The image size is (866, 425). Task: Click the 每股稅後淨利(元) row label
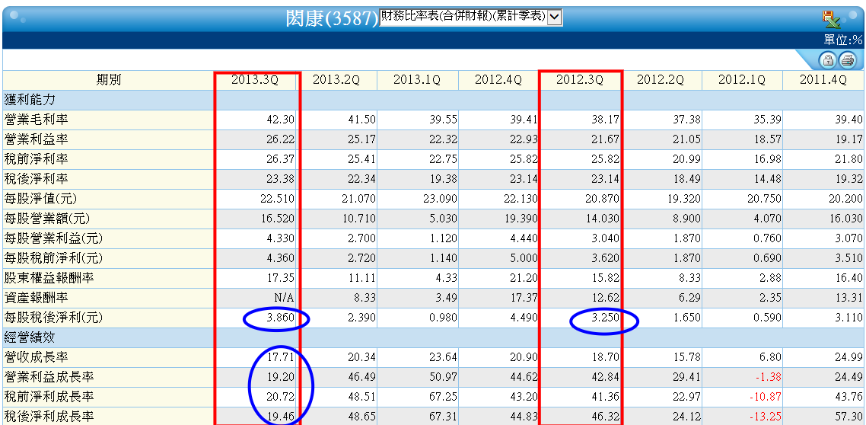[x=53, y=318]
